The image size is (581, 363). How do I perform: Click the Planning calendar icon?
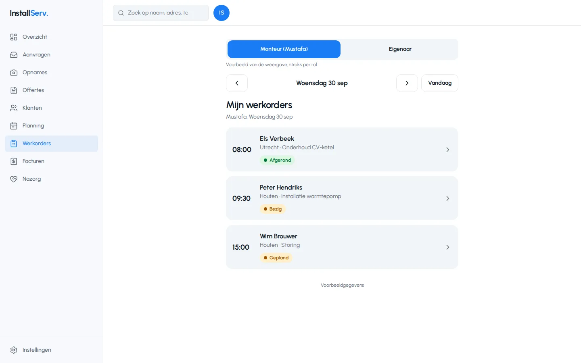(x=14, y=126)
